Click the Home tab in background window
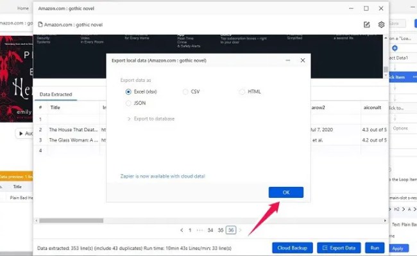 pyautogui.click(x=23, y=8)
